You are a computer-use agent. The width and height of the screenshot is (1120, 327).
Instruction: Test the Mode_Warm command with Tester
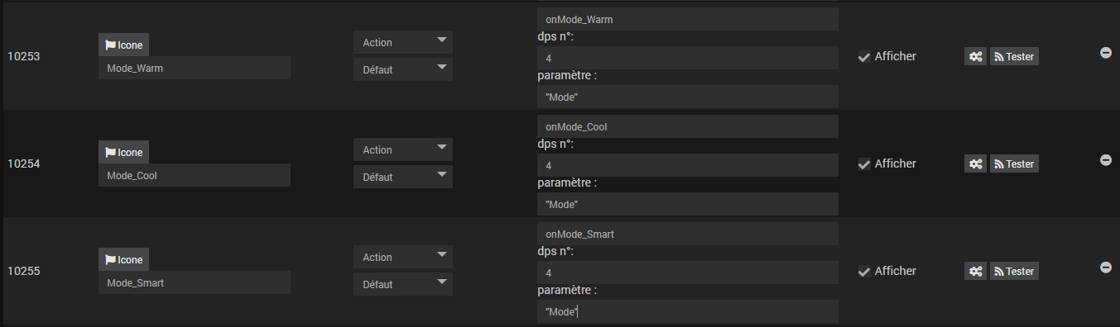1014,56
